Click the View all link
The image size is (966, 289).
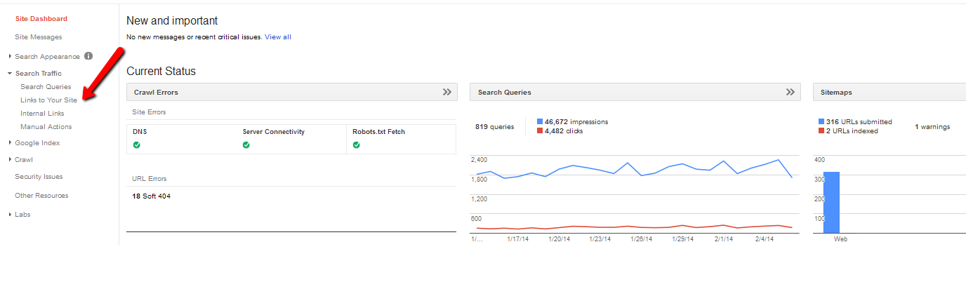277,36
